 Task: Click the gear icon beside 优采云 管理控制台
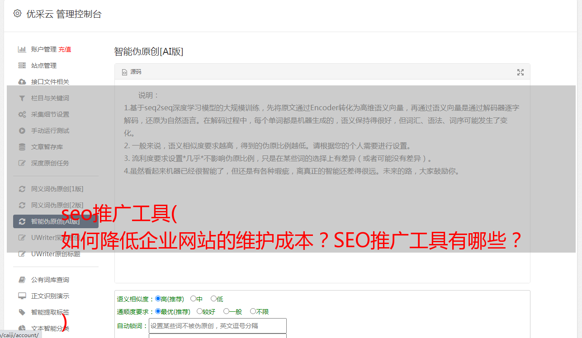[17, 14]
